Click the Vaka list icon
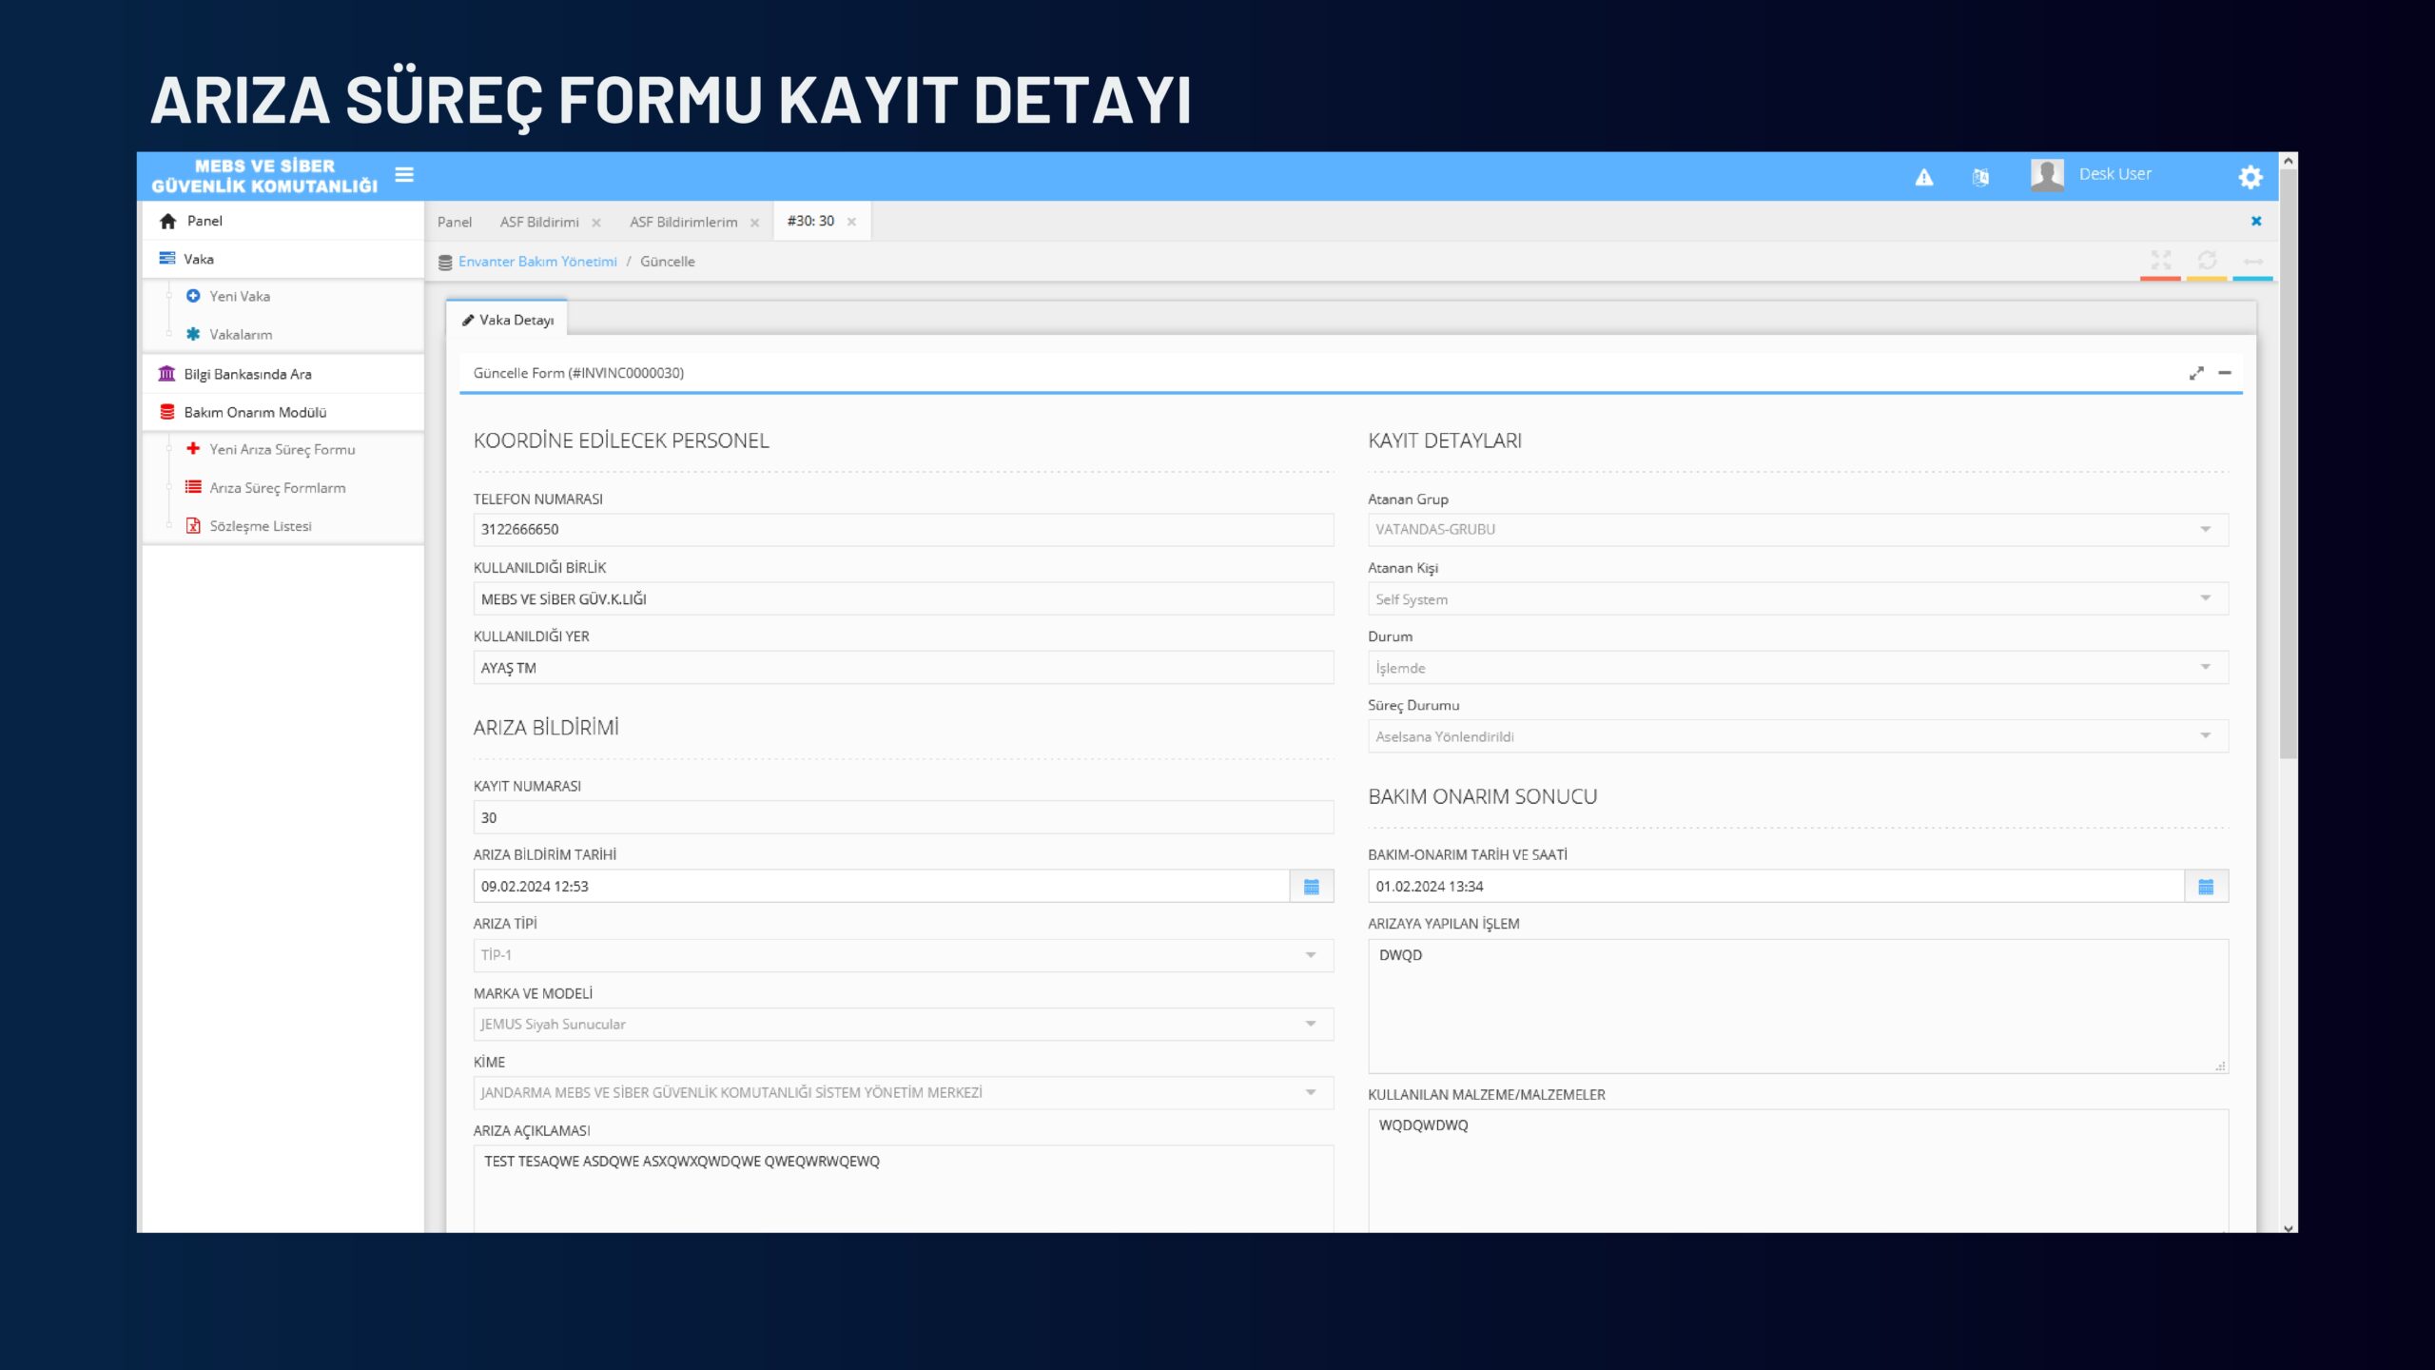 [x=167, y=259]
